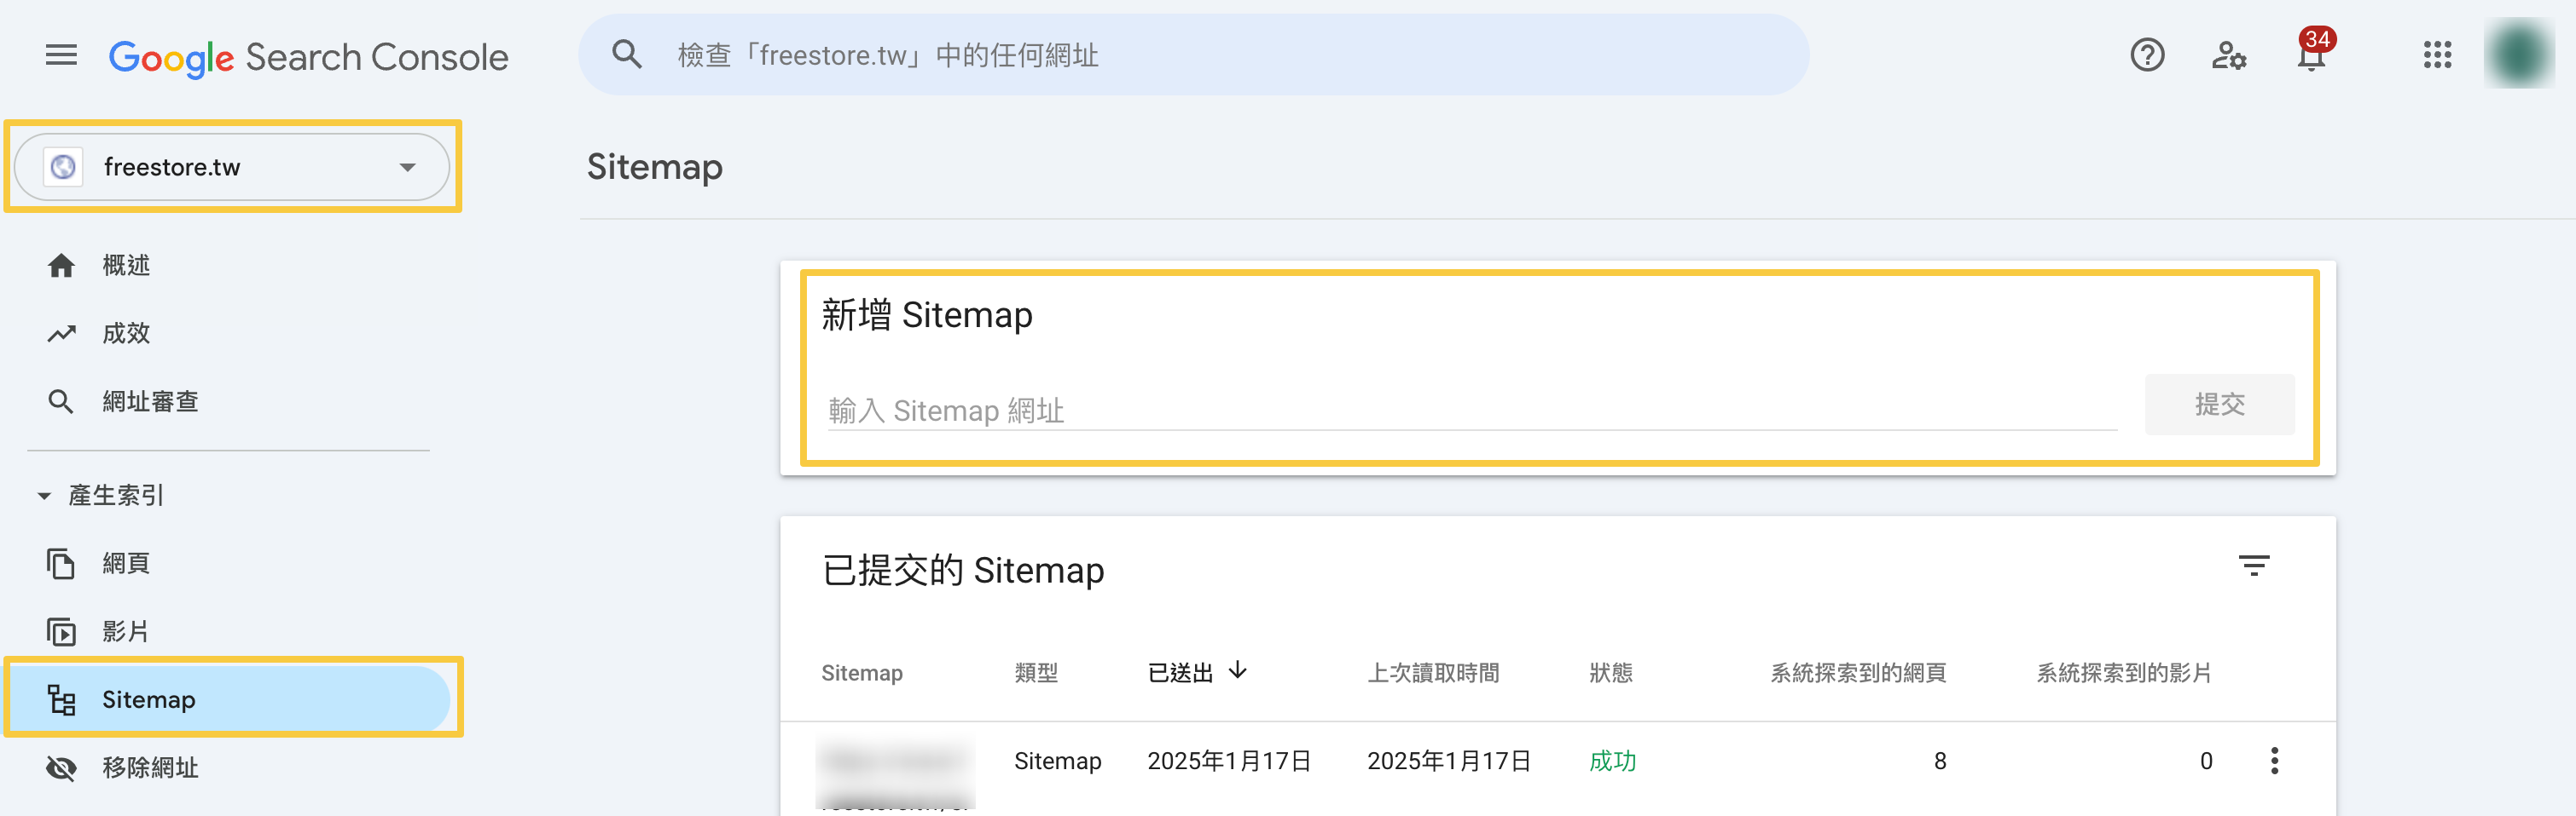The width and height of the screenshot is (2576, 816).
Task: Click the 成功 status in the row
Action: click(x=1613, y=761)
